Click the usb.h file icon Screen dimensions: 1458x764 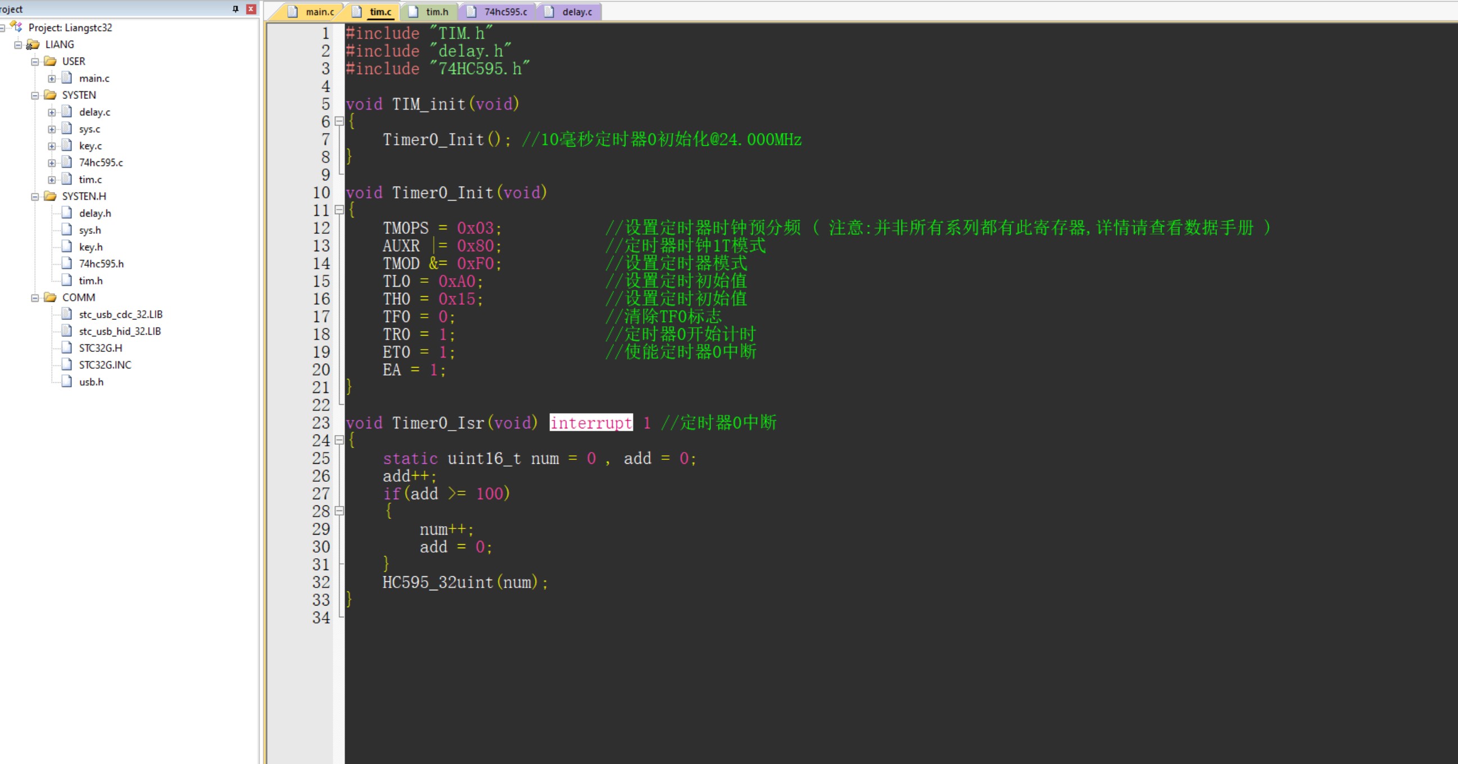tap(67, 381)
